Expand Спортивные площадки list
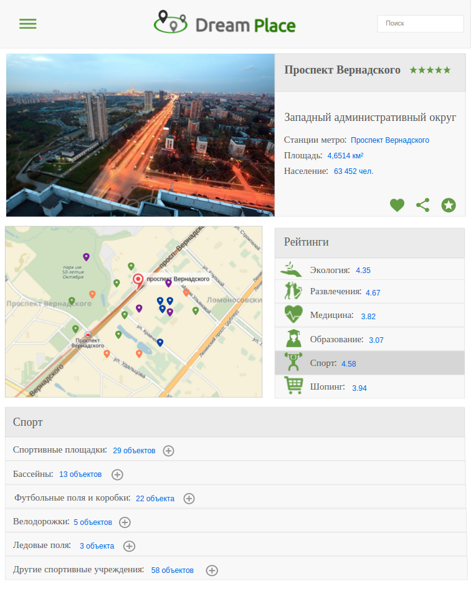This screenshot has height=596, width=471. [x=168, y=451]
